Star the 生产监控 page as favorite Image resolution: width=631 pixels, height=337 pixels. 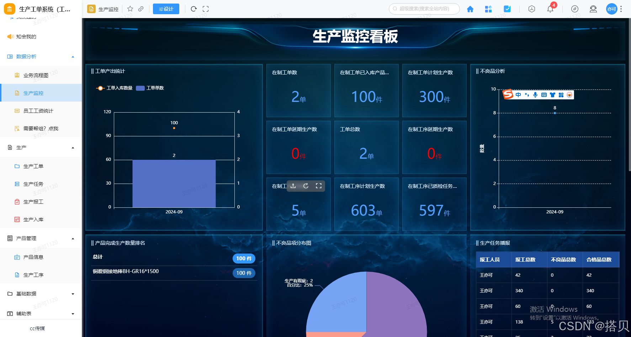coord(130,9)
